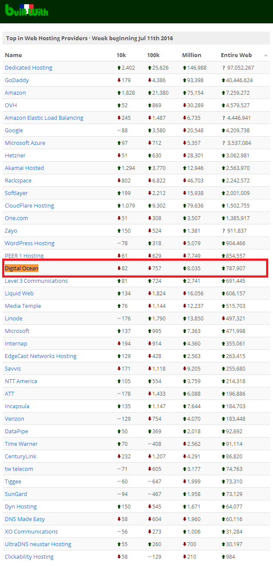The image size is (273, 566).
Task: Open the Microsoft provider link
Action: point(17,331)
